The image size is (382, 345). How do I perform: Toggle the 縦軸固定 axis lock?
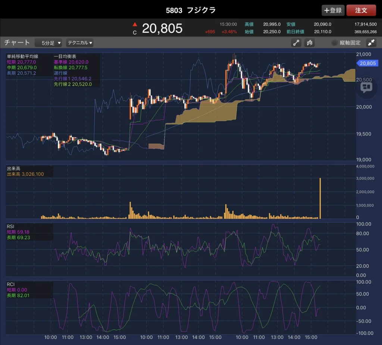[x=346, y=43]
